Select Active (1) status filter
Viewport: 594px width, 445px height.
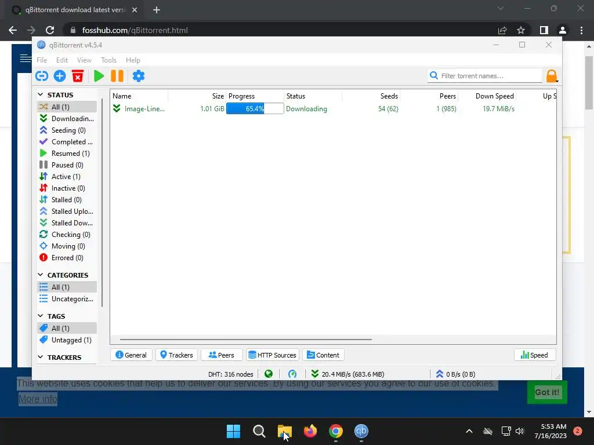pyautogui.click(x=67, y=177)
